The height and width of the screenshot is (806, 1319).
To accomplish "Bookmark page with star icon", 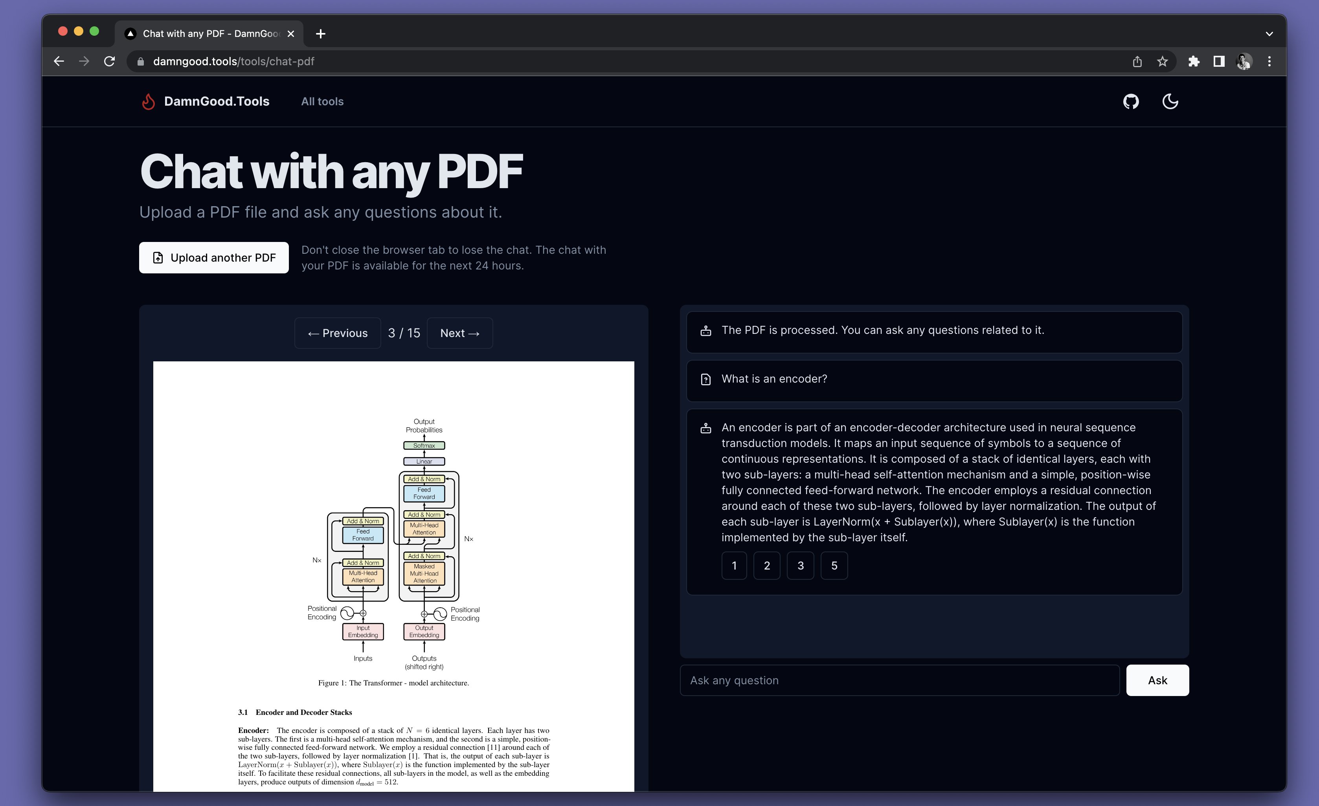I will (x=1162, y=62).
